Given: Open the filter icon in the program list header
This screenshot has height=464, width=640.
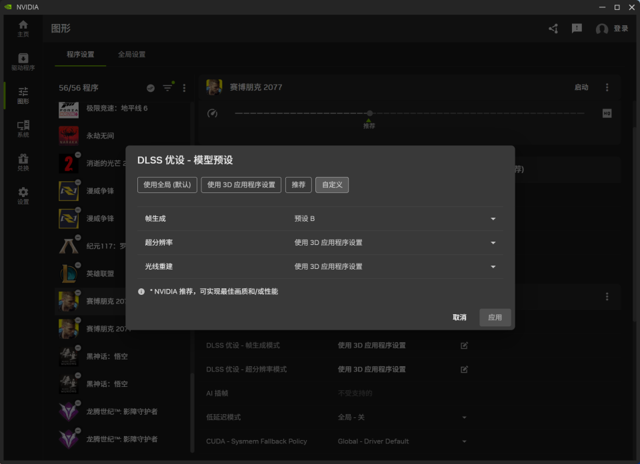Looking at the screenshot, I should pos(167,88).
